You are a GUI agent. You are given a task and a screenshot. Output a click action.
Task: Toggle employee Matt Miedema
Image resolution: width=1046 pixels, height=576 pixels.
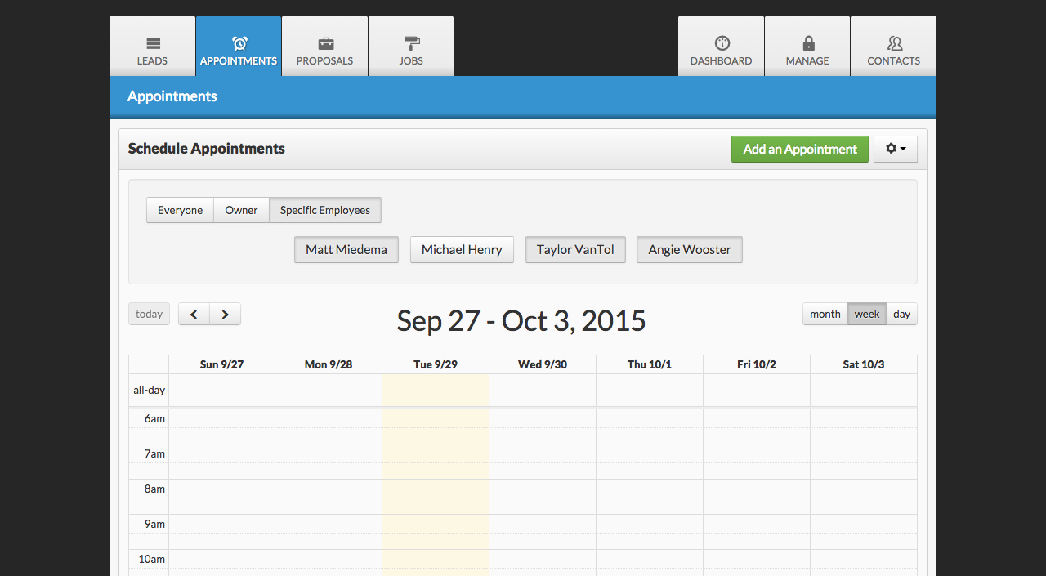346,250
